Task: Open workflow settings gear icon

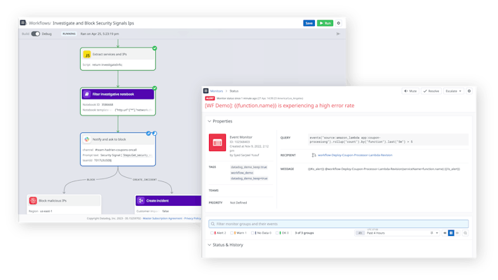Action: (x=339, y=22)
